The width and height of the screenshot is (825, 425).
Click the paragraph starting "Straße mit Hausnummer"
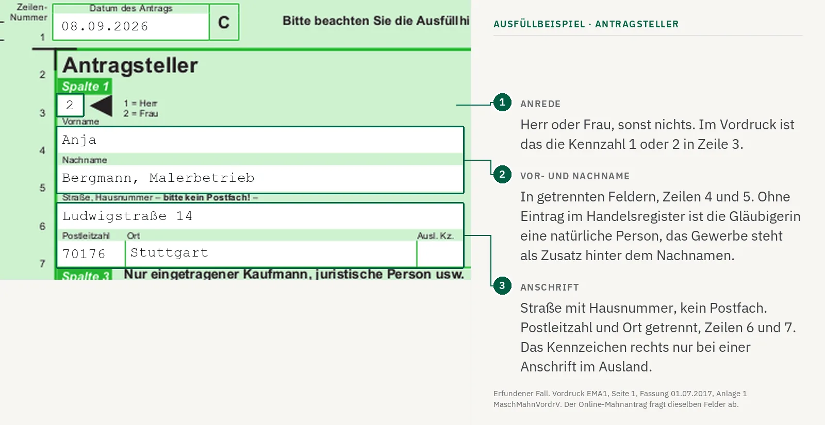[658, 337]
